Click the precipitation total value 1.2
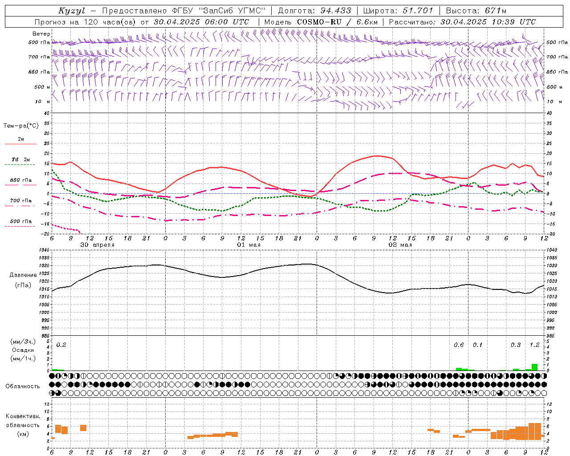Image resolution: width=570 pixels, height=456 pixels. tap(534, 345)
